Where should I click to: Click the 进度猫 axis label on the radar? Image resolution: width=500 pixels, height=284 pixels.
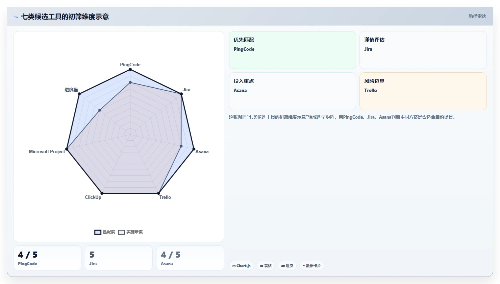(71, 90)
